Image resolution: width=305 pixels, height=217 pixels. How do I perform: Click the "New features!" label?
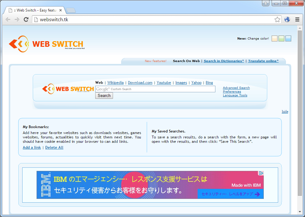pos(155,61)
